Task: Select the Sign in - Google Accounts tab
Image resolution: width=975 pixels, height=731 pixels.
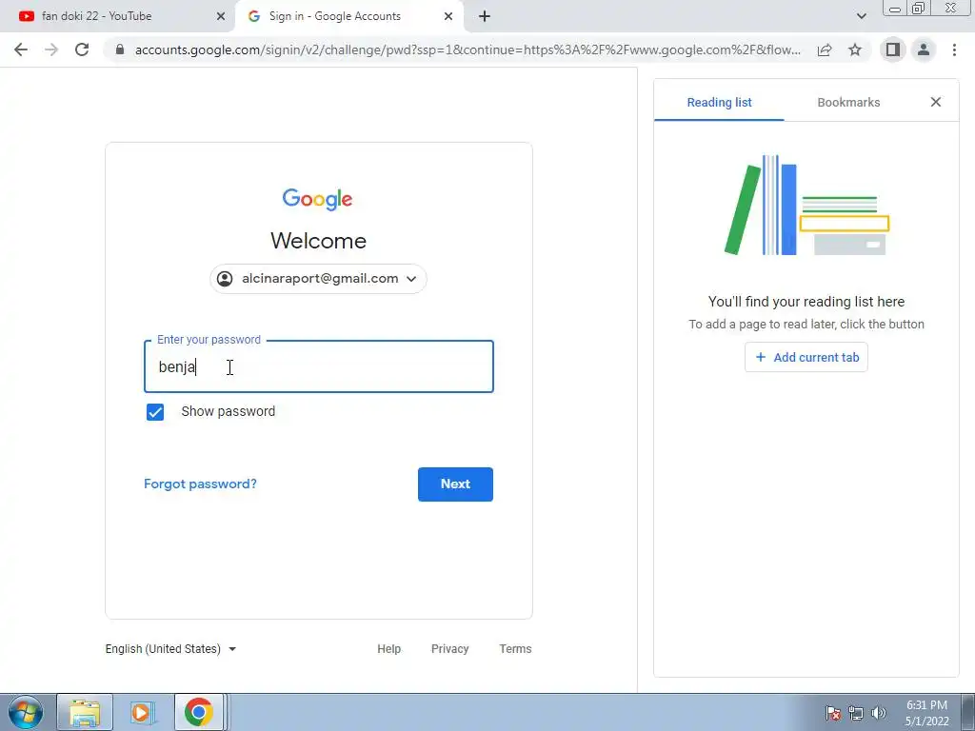Action: pyautogui.click(x=349, y=16)
